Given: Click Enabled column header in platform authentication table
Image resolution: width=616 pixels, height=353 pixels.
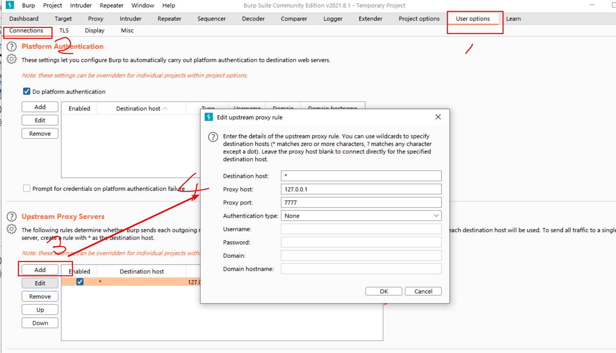Looking at the screenshot, I should (79, 108).
